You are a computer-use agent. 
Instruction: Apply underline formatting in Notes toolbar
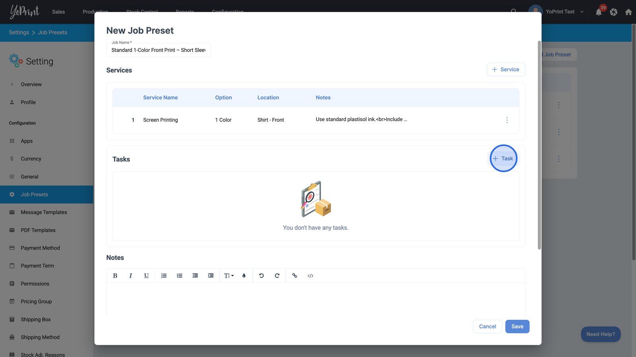(x=146, y=276)
